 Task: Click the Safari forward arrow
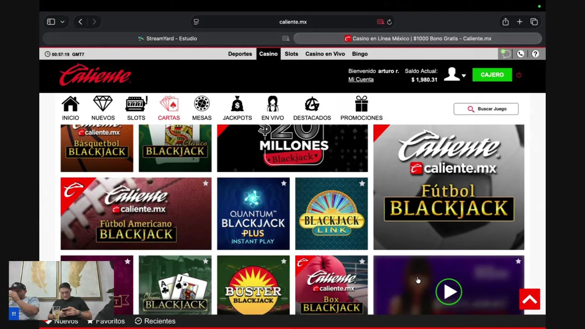pos(94,22)
